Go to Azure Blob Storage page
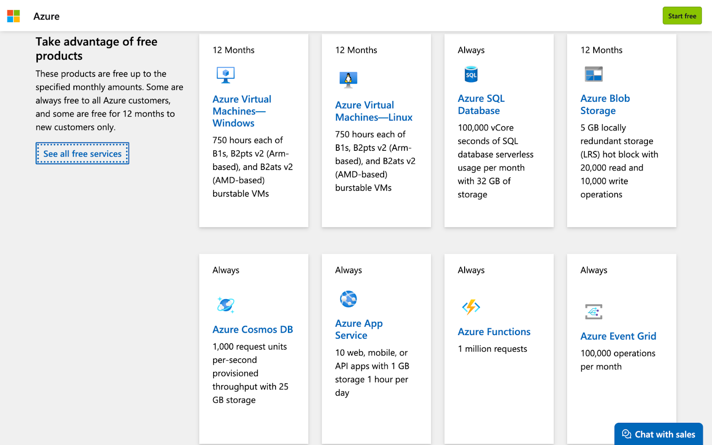Viewport: 712px width, 445px height. (x=605, y=105)
